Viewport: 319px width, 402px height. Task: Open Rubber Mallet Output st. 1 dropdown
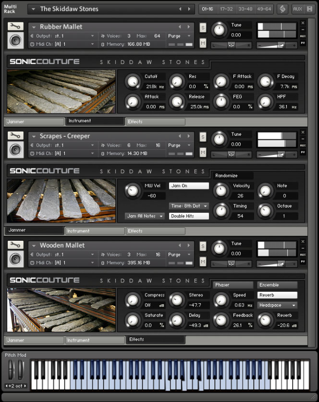(62, 36)
